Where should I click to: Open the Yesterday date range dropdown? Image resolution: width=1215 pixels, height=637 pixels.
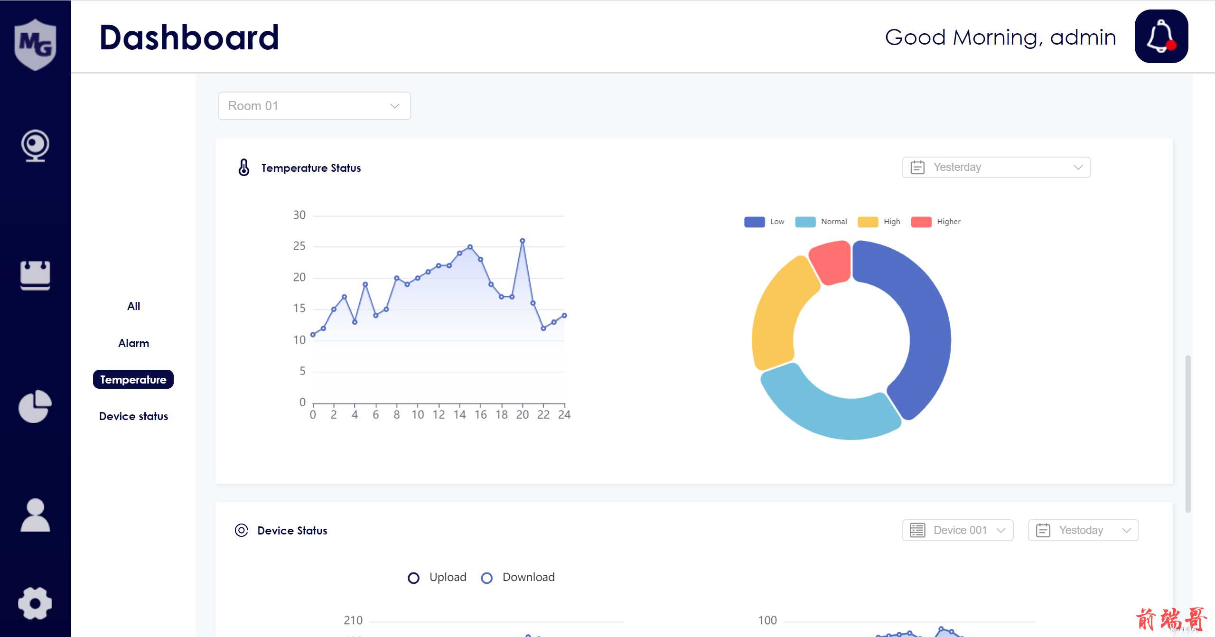[996, 167]
